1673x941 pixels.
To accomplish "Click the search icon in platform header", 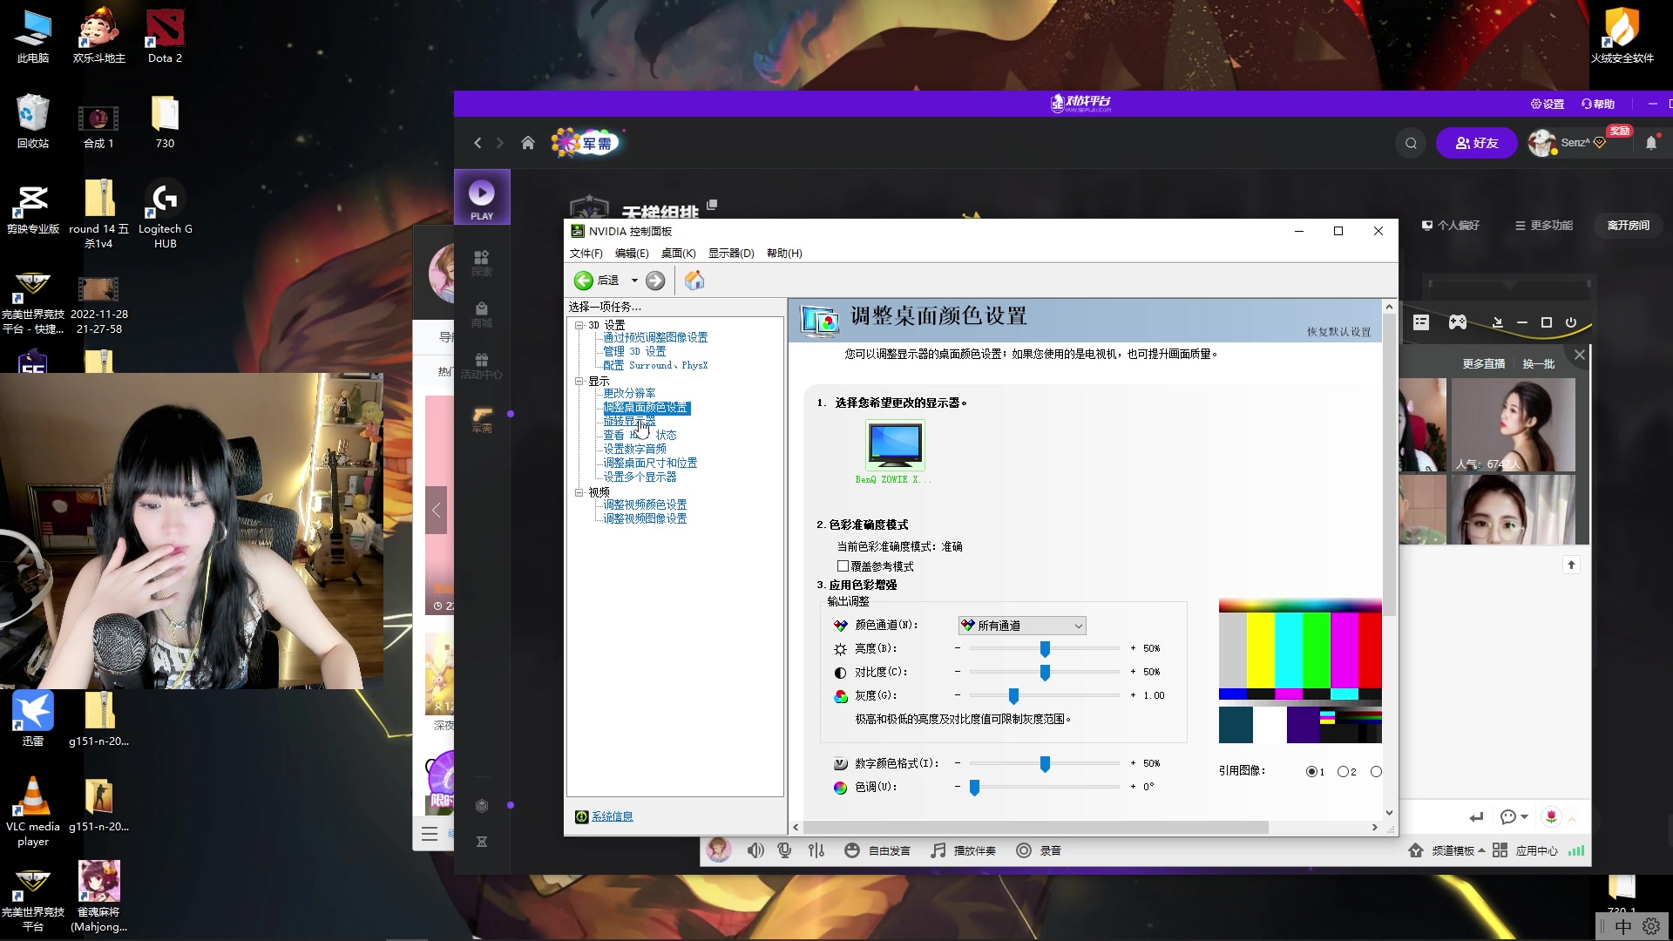I will coord(1411,143).
